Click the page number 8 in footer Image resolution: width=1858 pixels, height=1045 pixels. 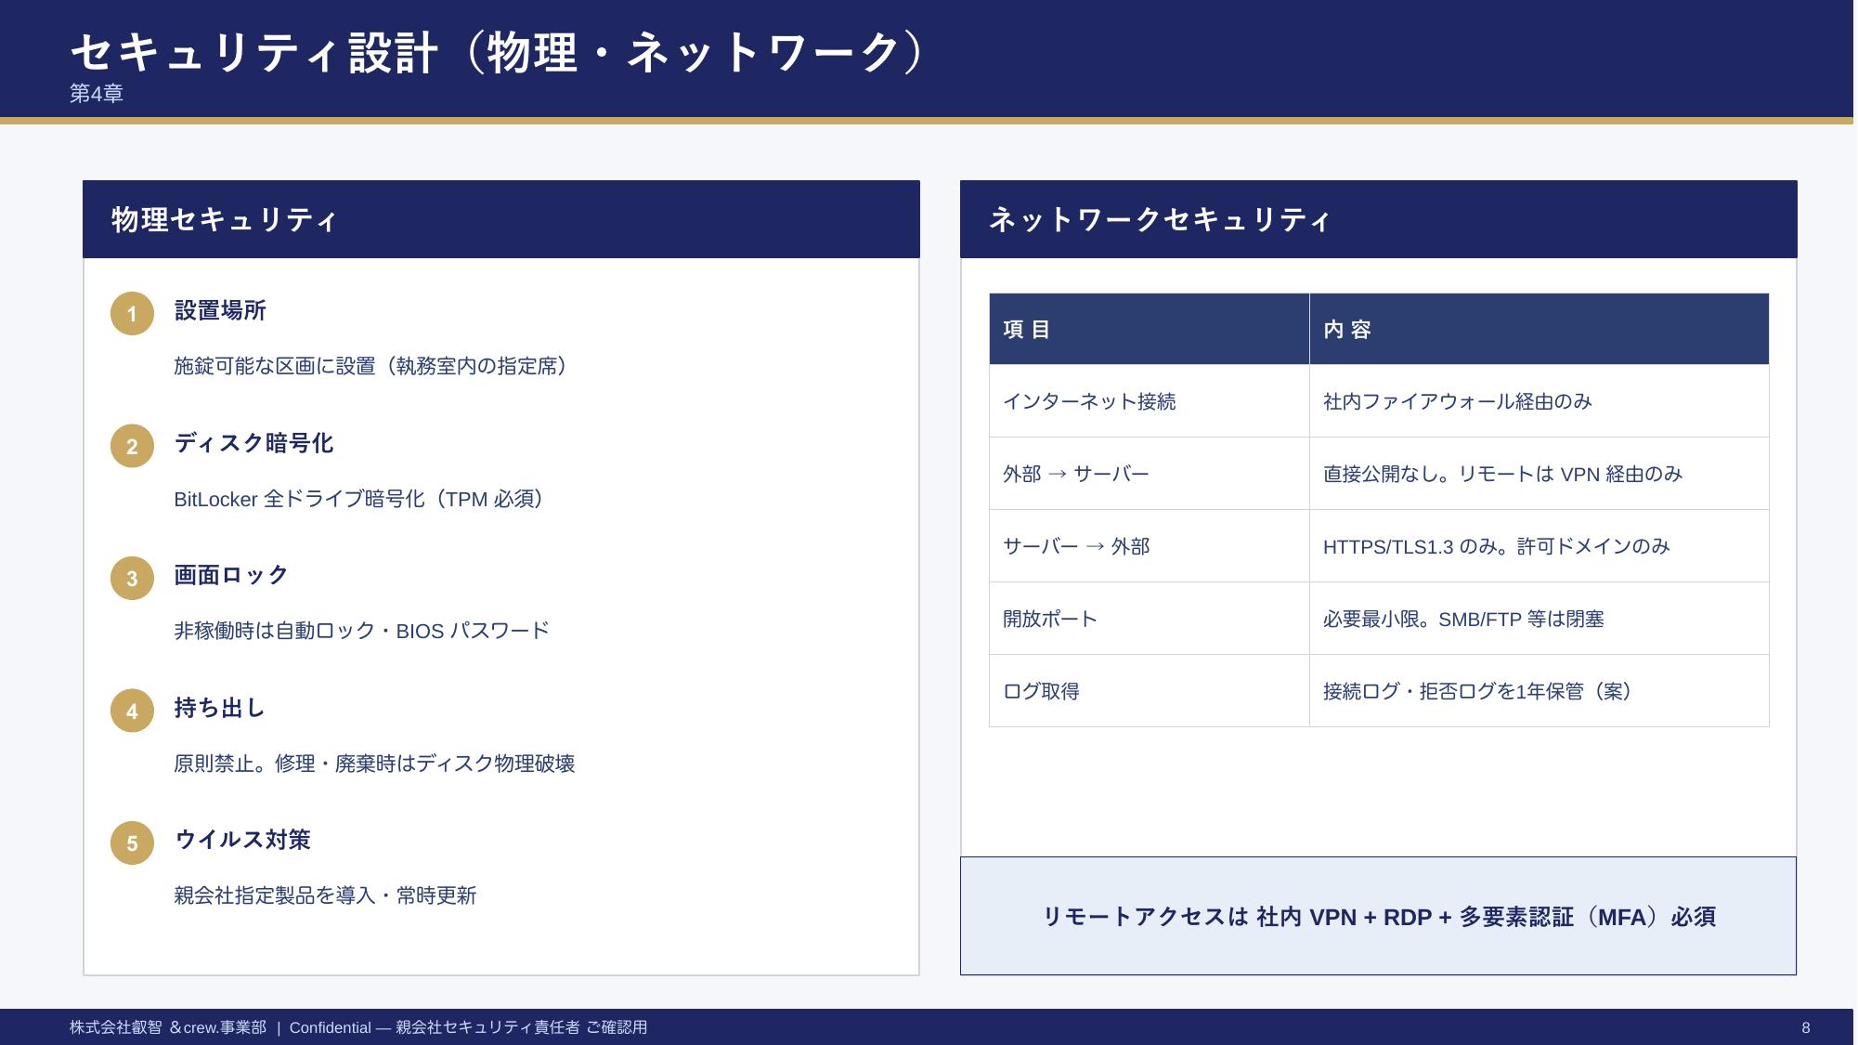click(x=1806, y=1027)
